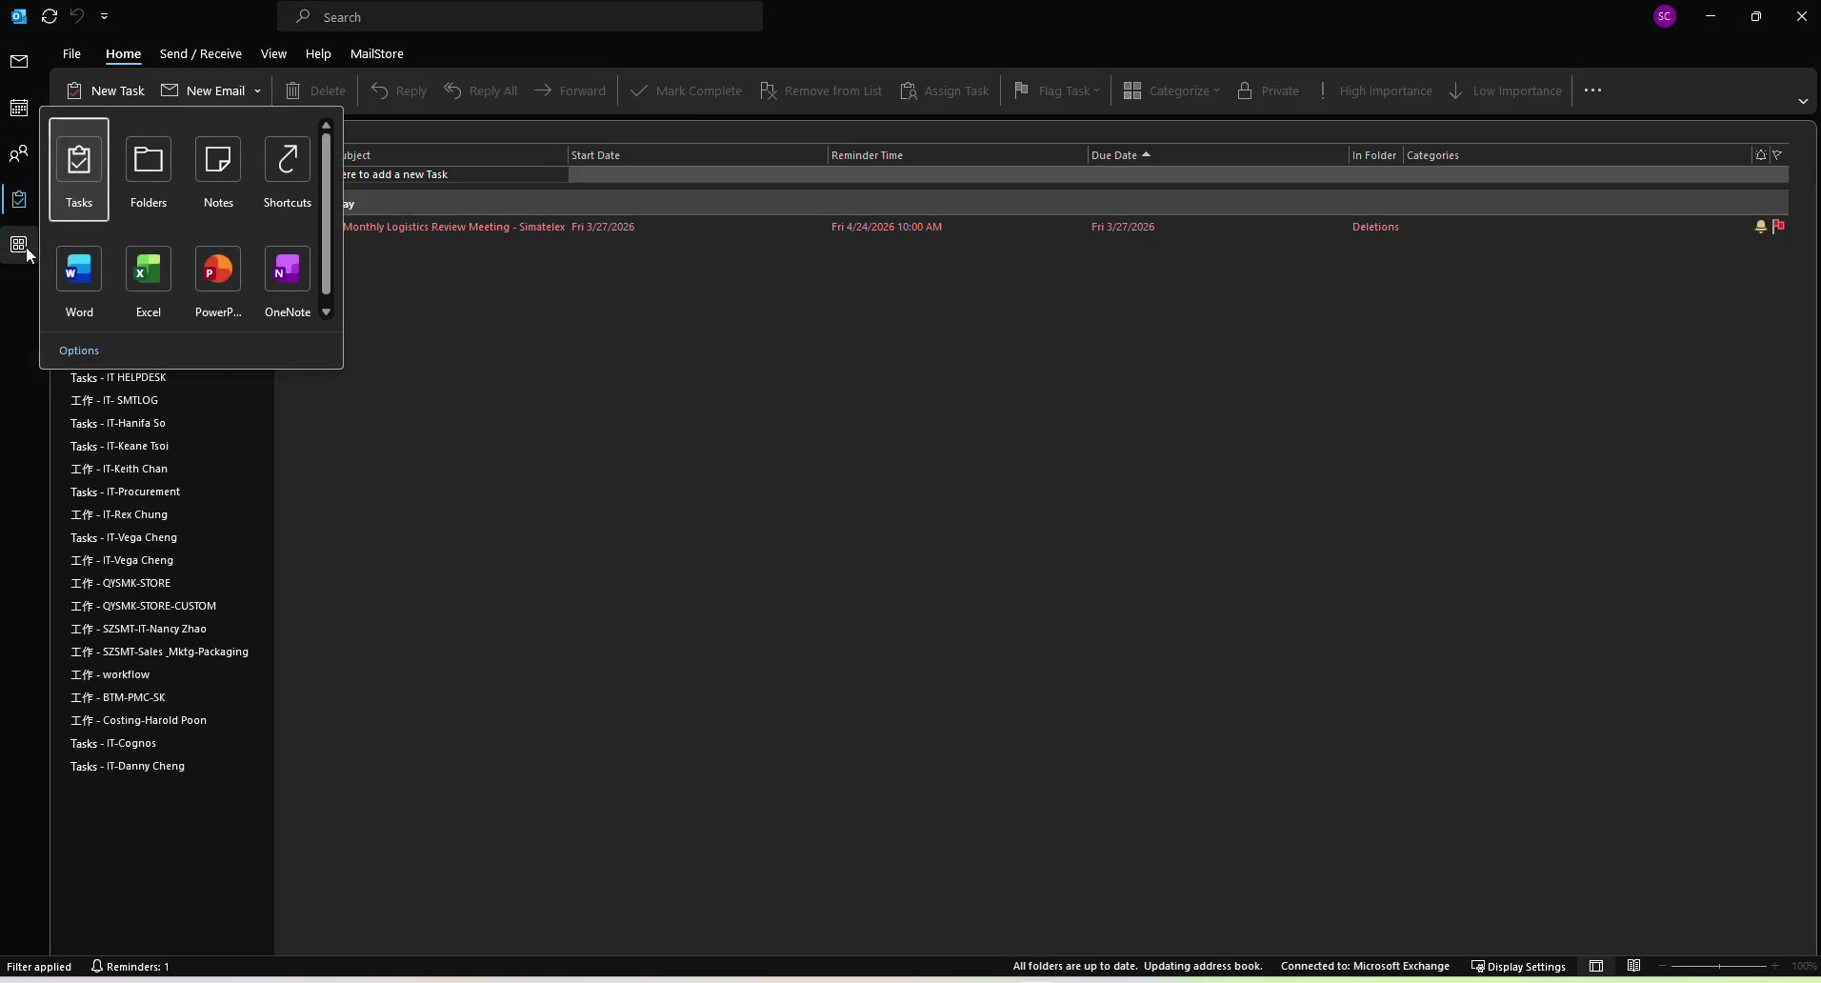Click New Email button
The image size is (1821, 983).
[203, 90]
